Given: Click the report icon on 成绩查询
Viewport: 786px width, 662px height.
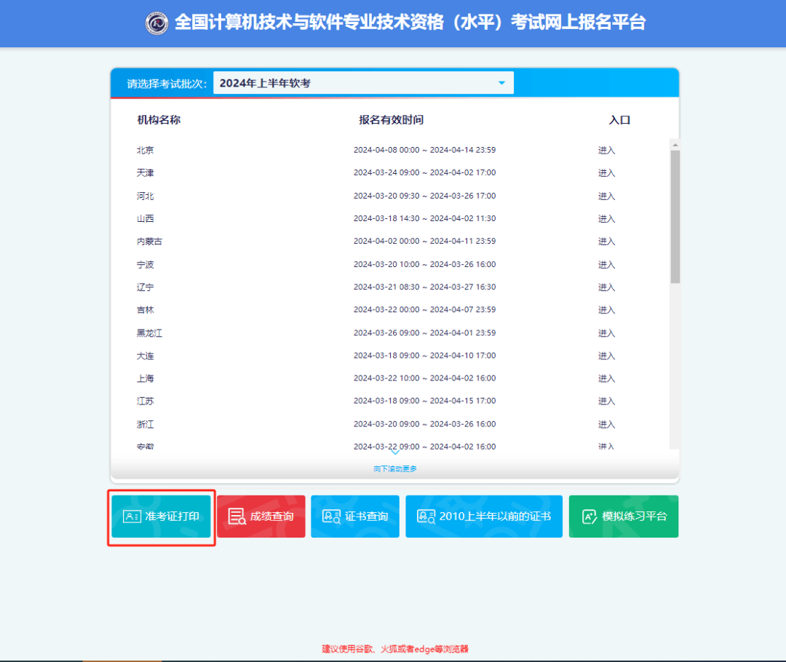Looking at the screenshot, I should (237, 517).
